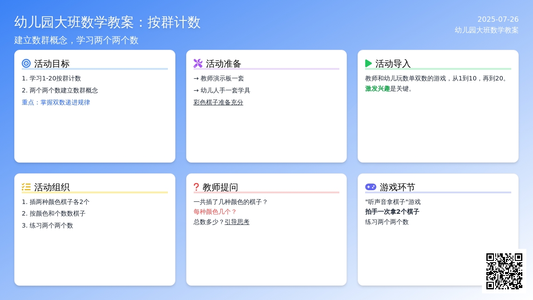Screen dimensions: 533x300
Task: Click the tools icon beside 活动准备
Action: 198,64
